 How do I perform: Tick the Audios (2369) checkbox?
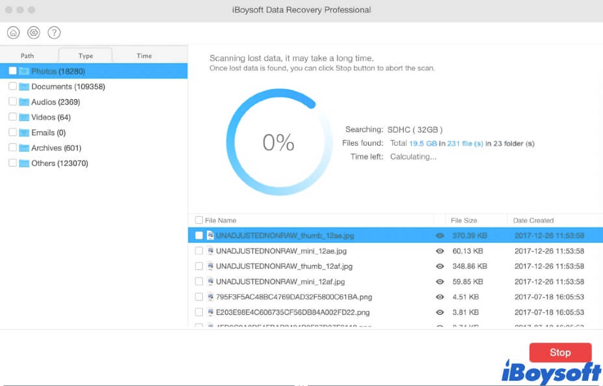click(x=13, y=102)
